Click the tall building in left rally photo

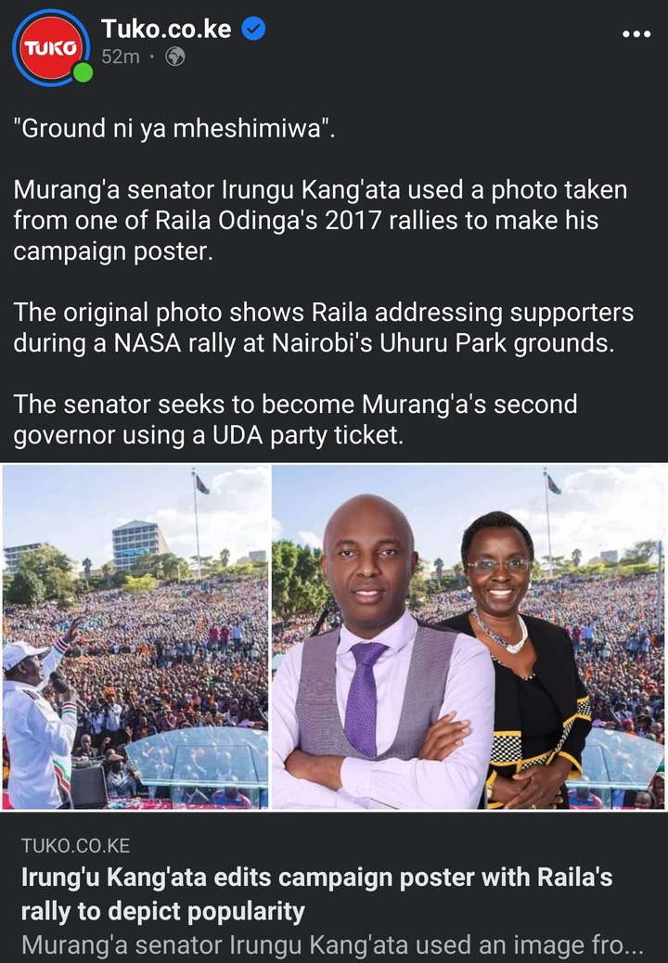(139, 546)
